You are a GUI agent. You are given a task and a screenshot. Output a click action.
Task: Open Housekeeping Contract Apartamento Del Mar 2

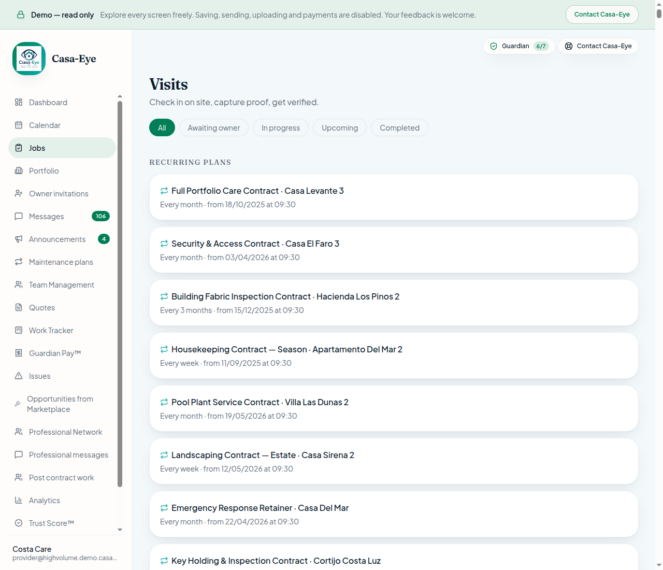tap(394, 355)
